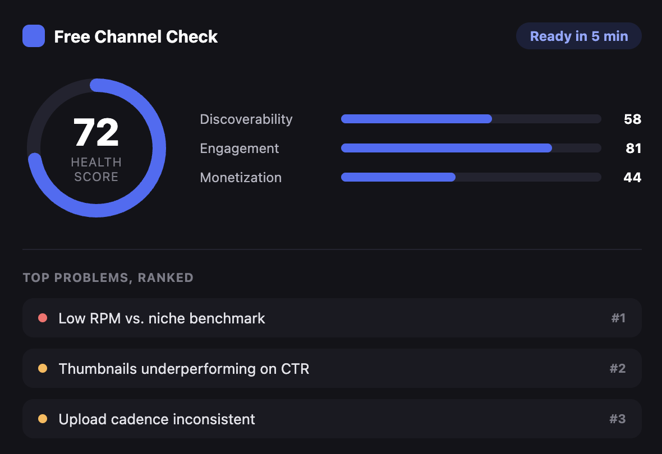The height and width of the screenshot is (454, 662).
Task: Click the HEALTH SCORE label
Action: click(96, 169)
